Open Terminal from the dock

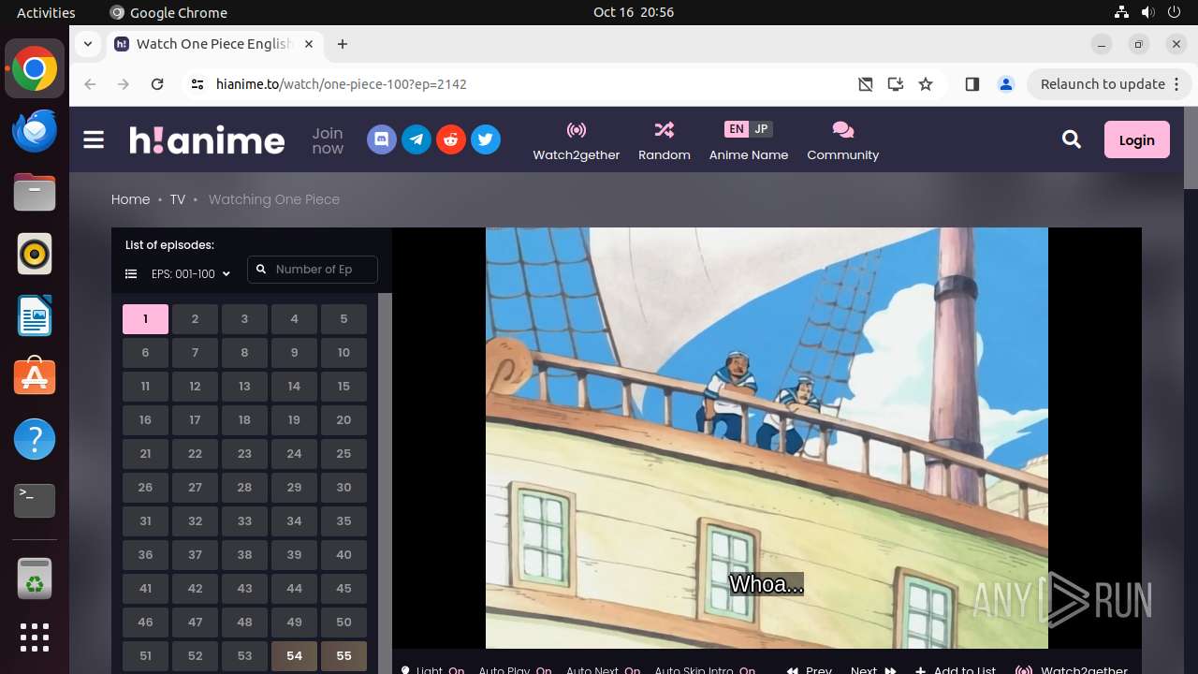coord(35,501)
